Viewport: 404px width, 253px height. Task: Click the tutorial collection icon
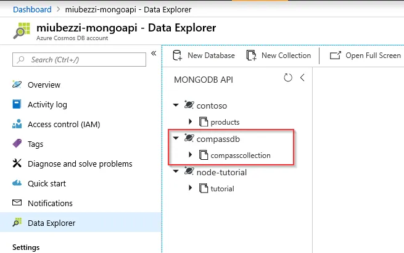pos(204,188)
